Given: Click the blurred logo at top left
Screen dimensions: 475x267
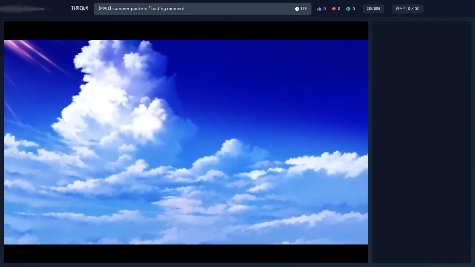Looking at the screenshot, I should 24,9.
